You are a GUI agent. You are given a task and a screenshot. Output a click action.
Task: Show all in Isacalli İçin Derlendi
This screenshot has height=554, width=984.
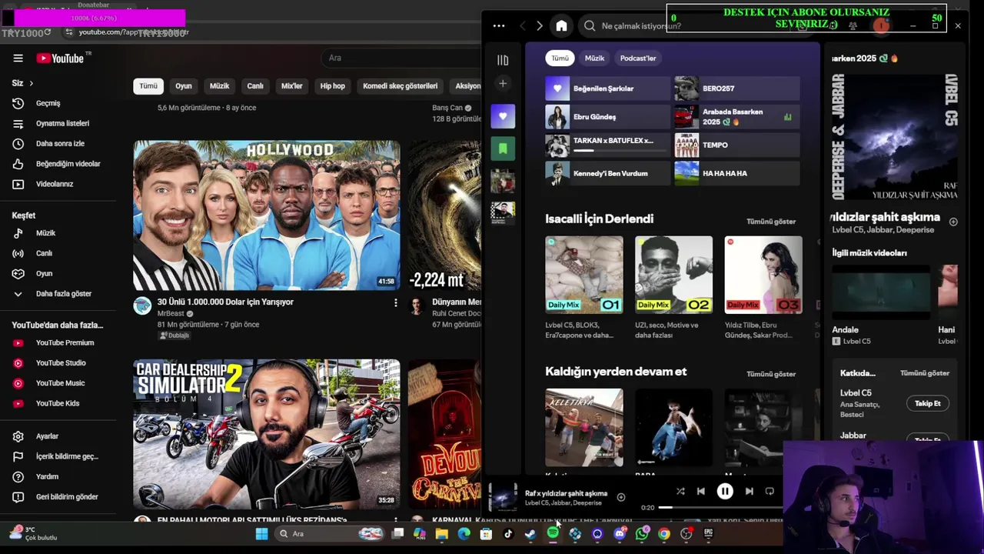click(x=771, y=222)
